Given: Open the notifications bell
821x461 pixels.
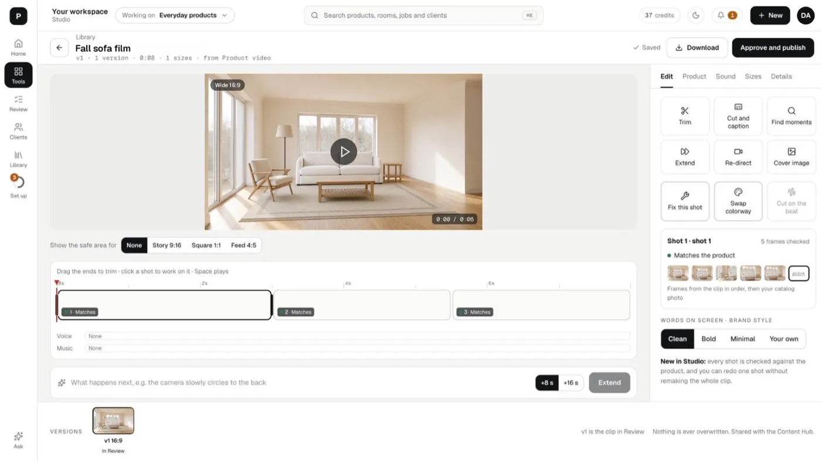Looking at the screenshot, I should coord(727,15).
